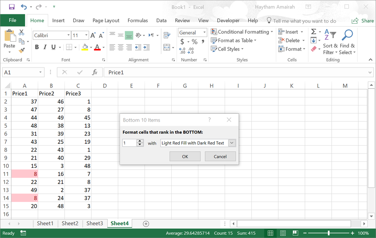Screen dimensions: 376x238
Task: Toggle Underline formatting
Action: [x=53, y=47]
